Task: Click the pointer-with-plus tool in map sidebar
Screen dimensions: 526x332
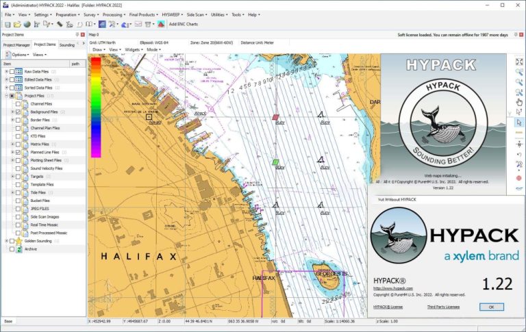Action: [x=519, y=112]
